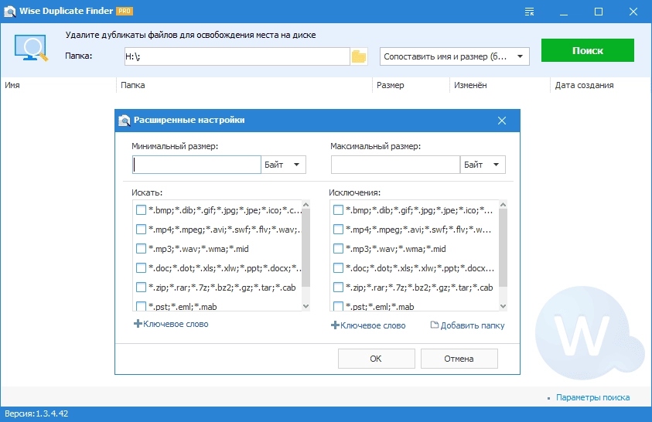Click plus icon for Искать keyword
The height and width of the screenshot is (422, 652).
pyautogui.click(x=138, y=324)
